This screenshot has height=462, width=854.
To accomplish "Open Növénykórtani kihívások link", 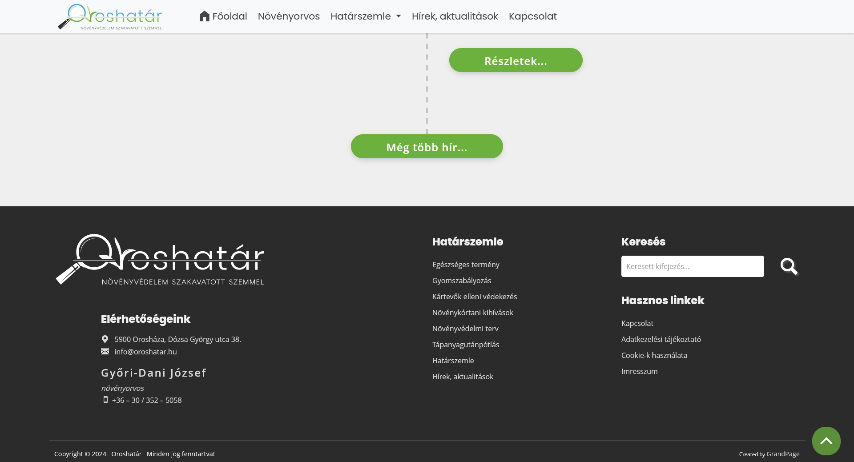I will tap(473, 313).
